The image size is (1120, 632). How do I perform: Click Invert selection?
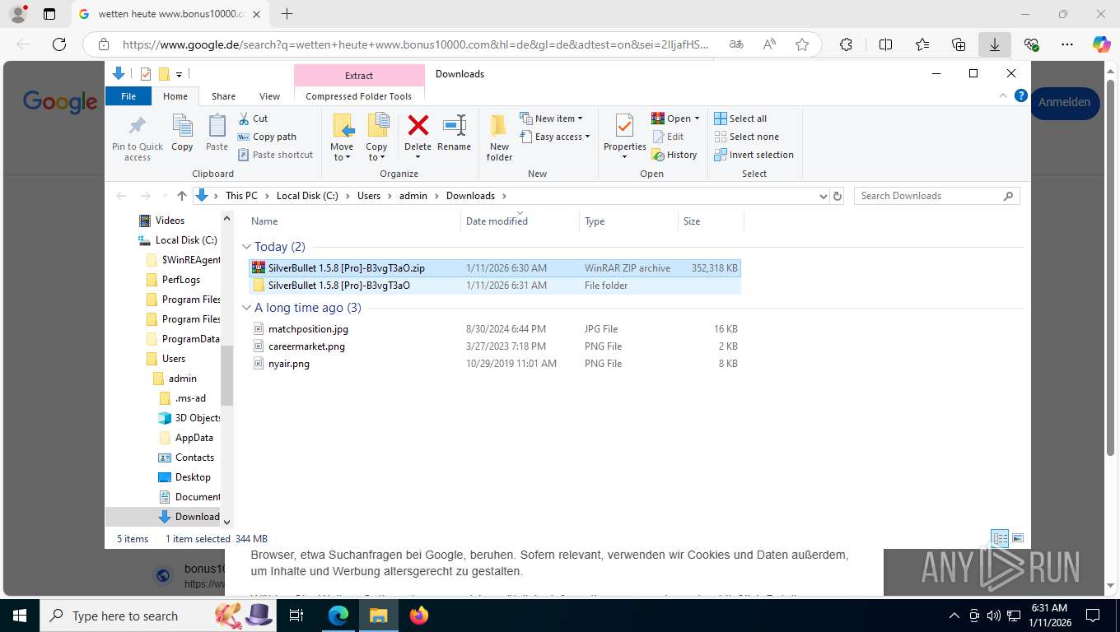(754, 155)
